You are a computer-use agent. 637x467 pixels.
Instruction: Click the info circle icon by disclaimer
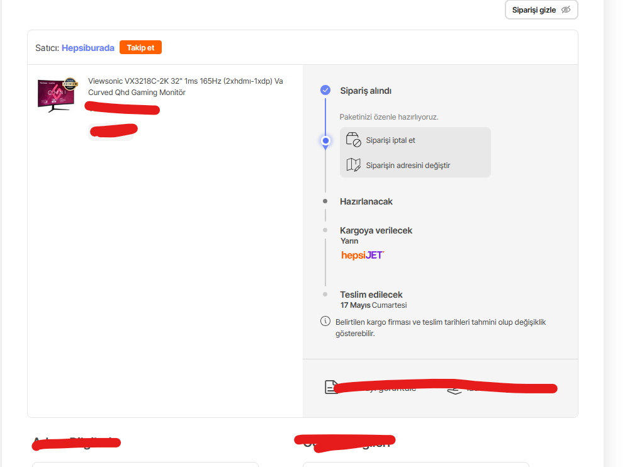tap(325, 321)
